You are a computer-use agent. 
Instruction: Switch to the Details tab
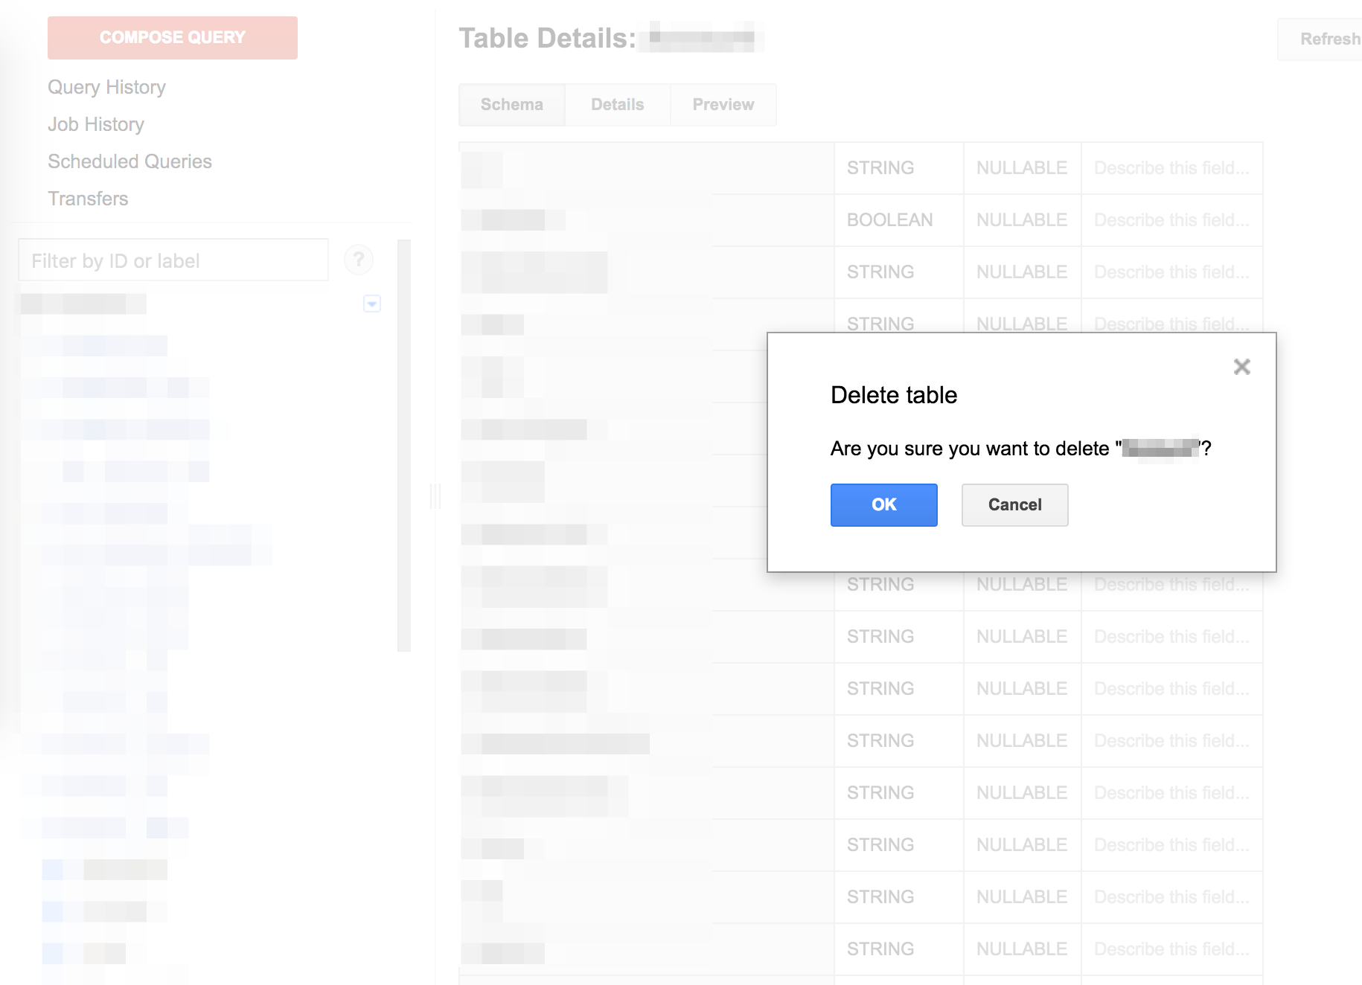click(617, 104)
